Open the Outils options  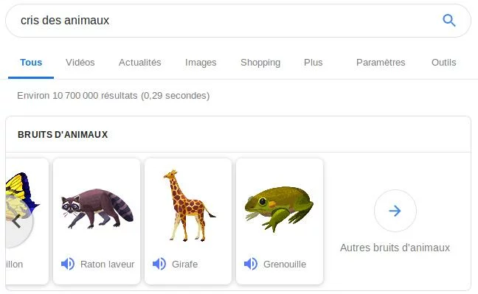pyautogui.click(x=443, y=63)
